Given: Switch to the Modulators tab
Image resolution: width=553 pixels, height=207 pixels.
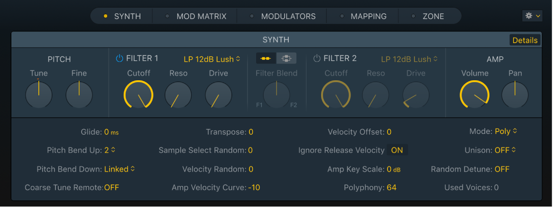Looking at the screenshot, I should coord(288,16).
